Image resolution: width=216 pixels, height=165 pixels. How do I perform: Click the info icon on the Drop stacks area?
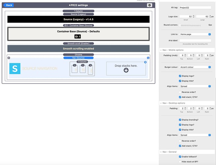pyautogui.click(x=145, y=62)
